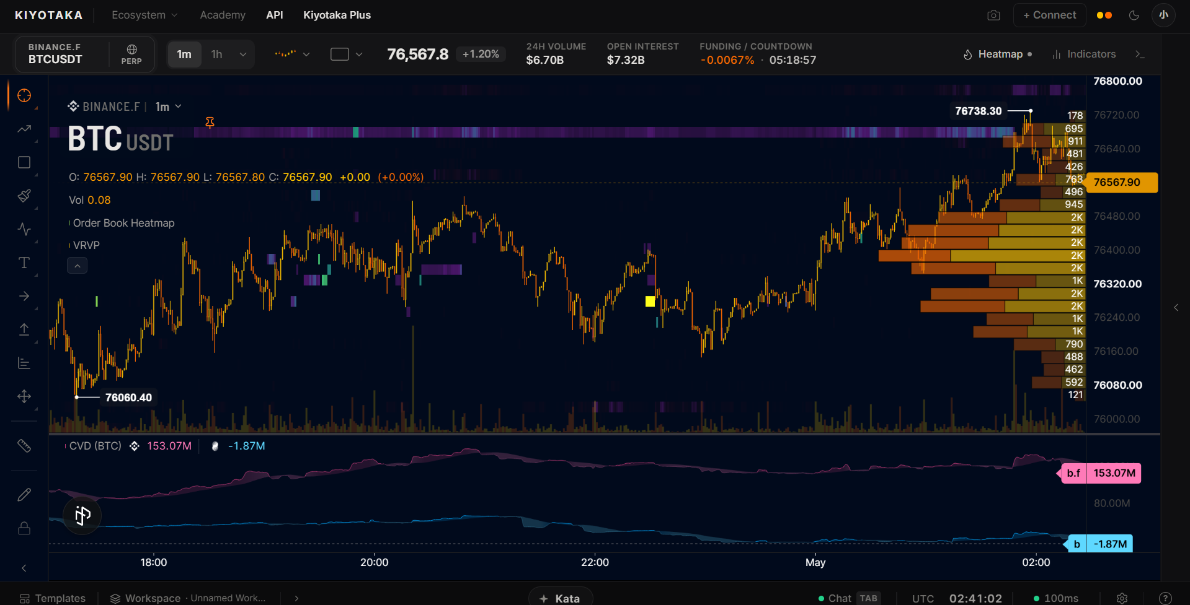
Task: Select the trend line drawing tool
Action: point(24,129)
